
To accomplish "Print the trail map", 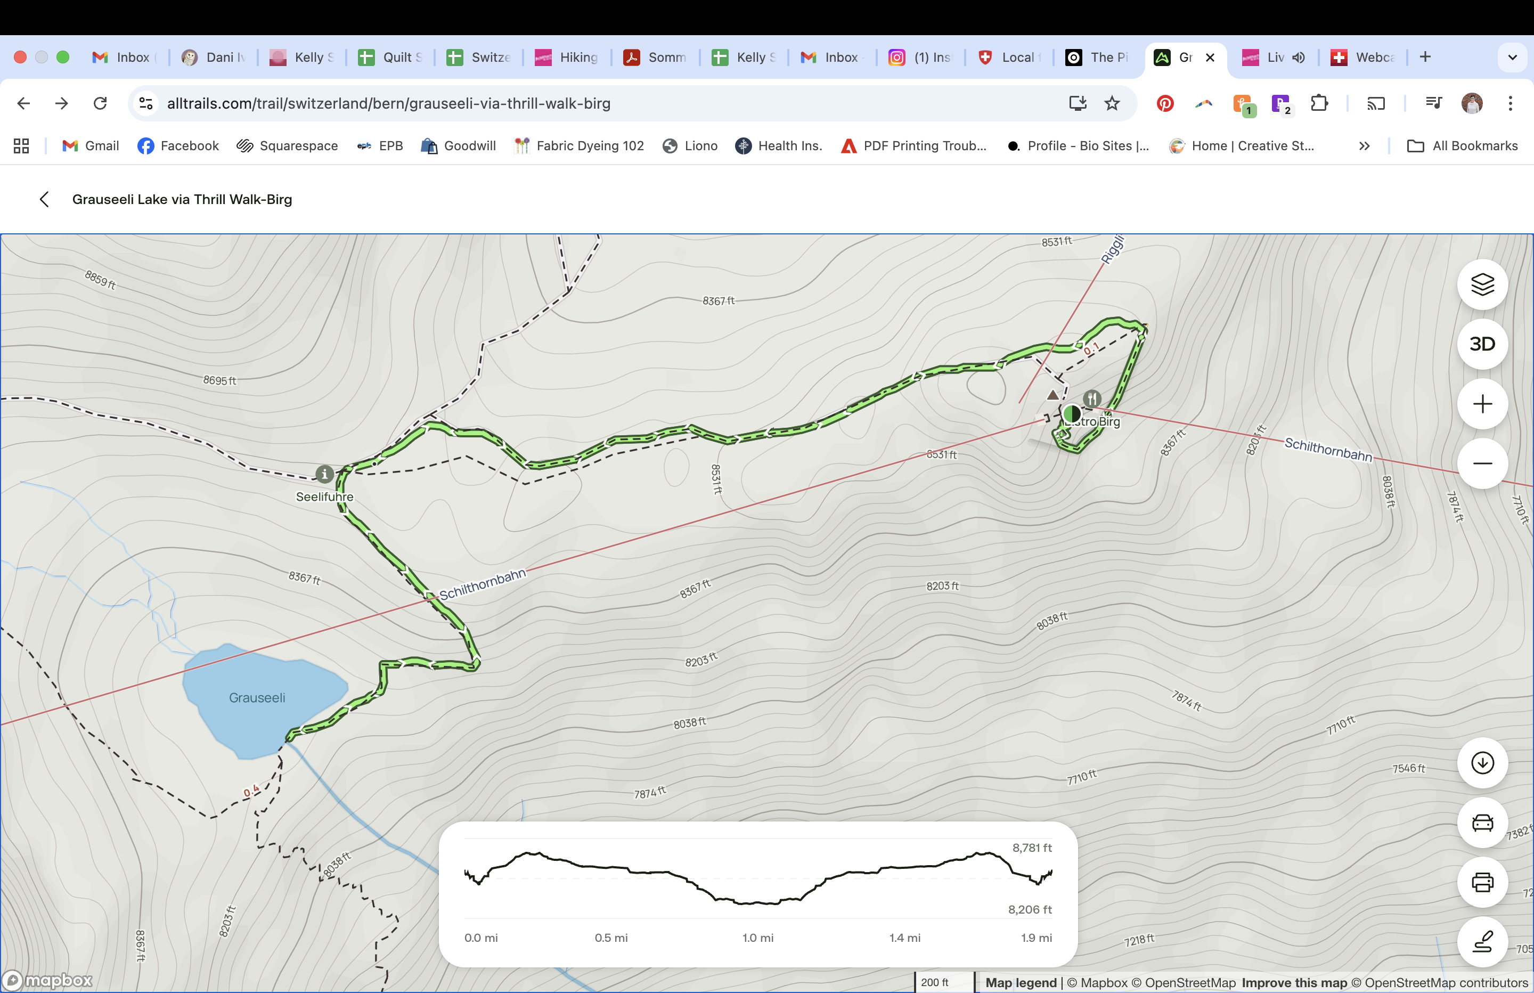I will click(1482, 882).
